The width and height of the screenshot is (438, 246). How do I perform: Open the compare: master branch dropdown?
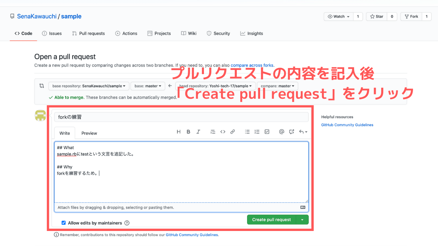point(278,86)
